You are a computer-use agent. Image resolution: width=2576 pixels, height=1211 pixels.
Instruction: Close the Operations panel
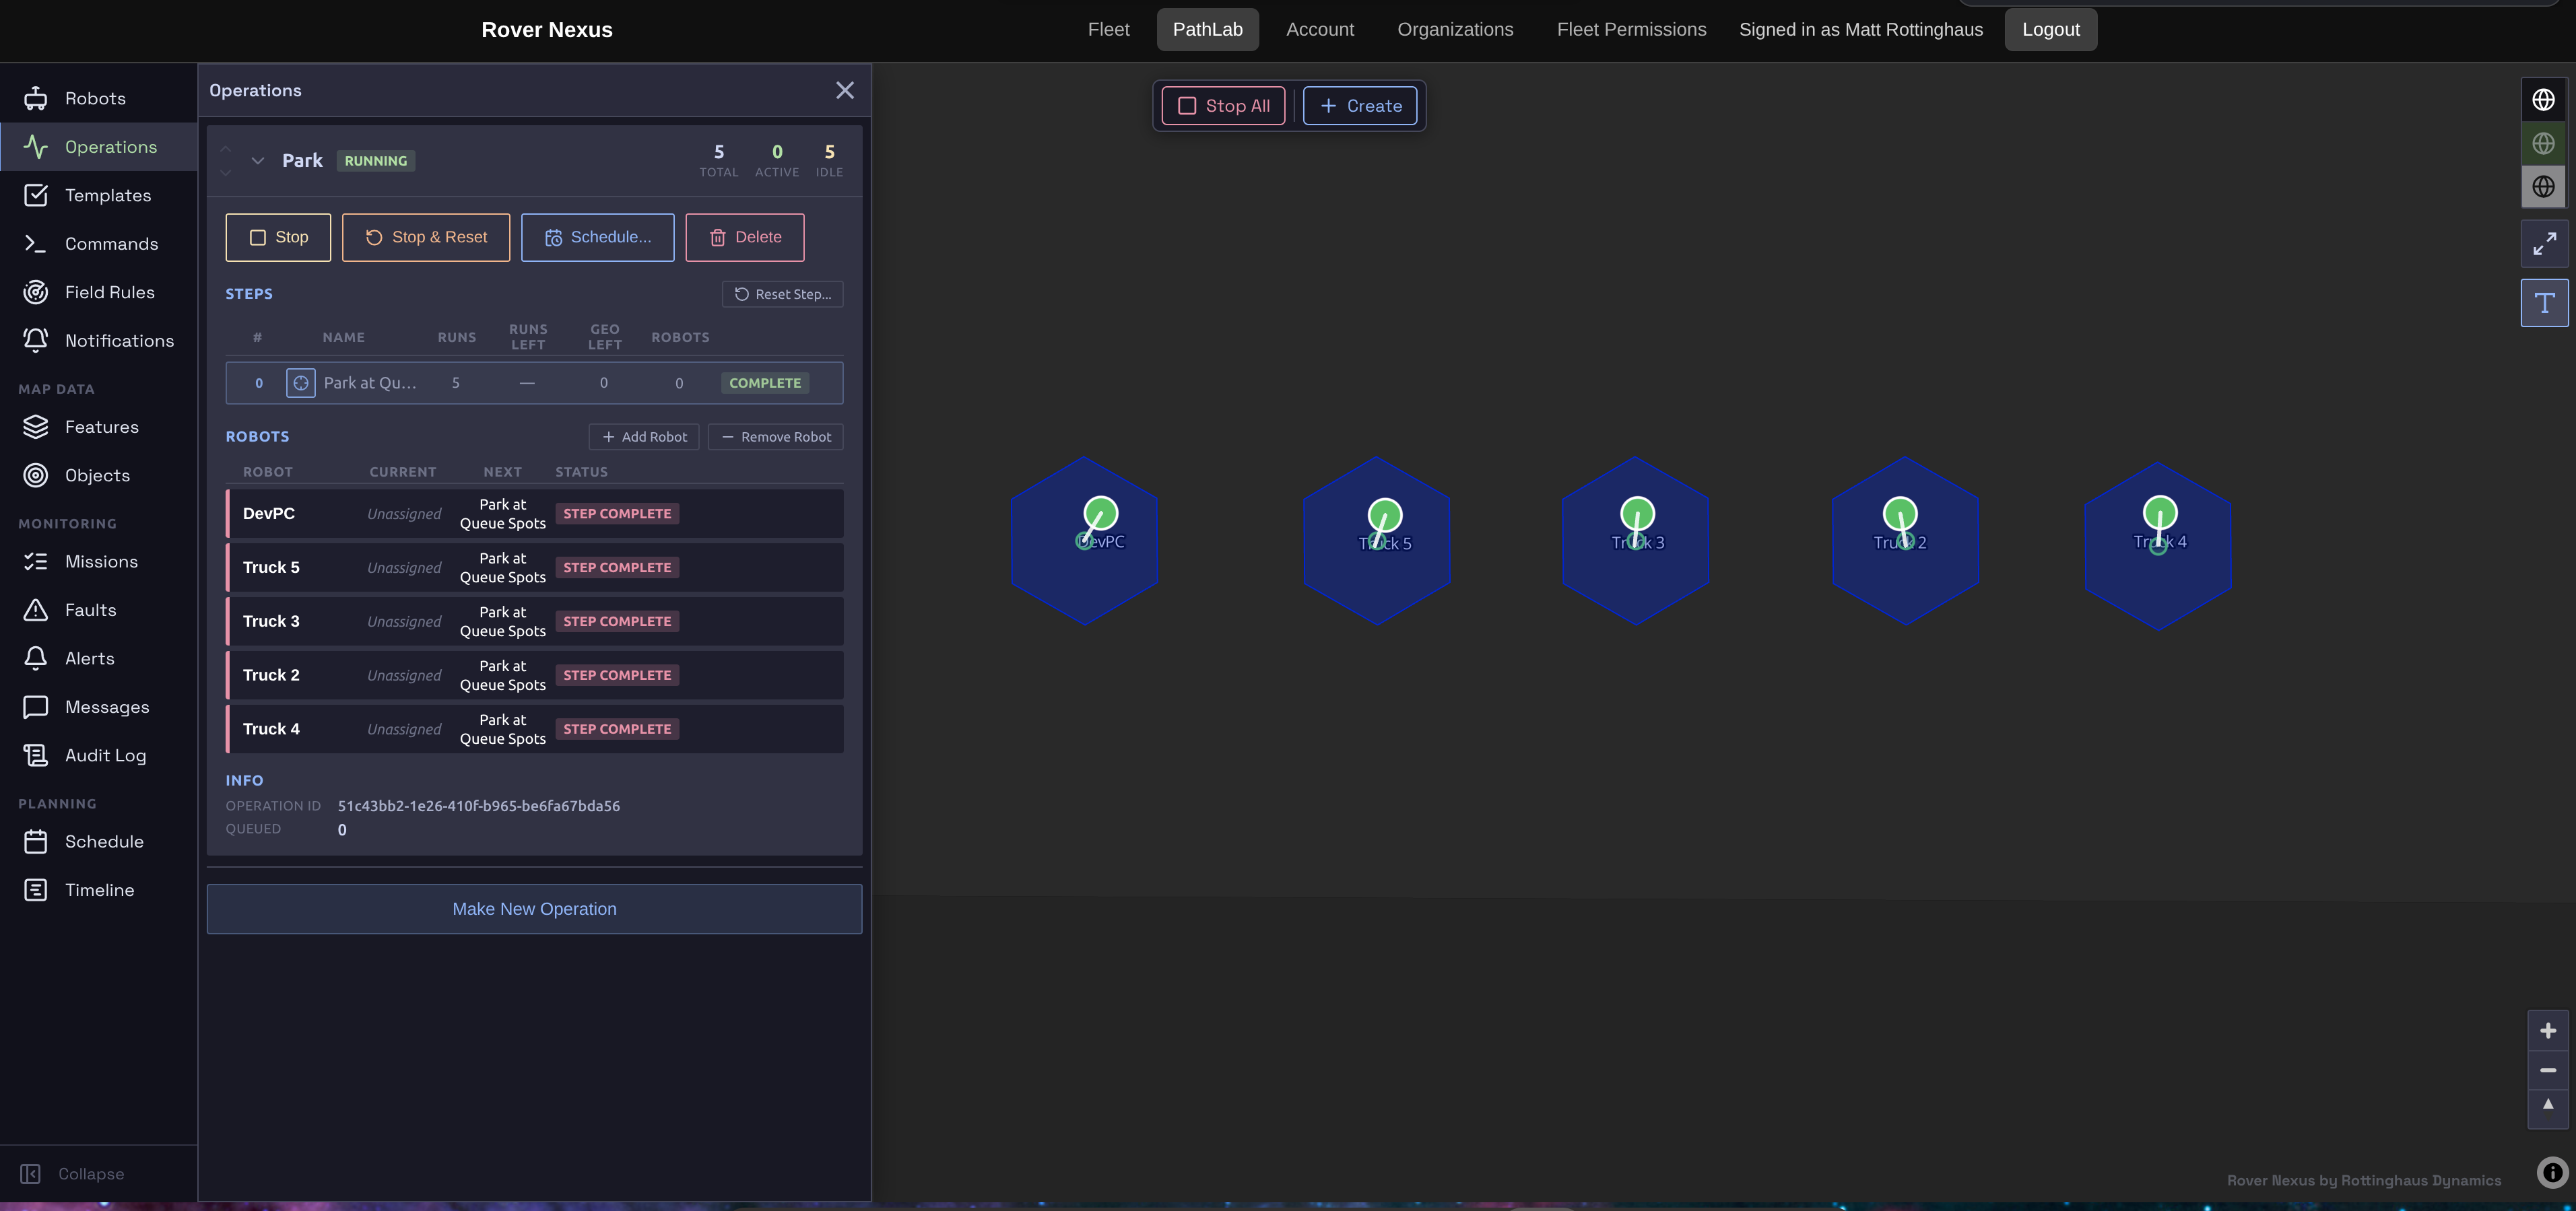pyautogui.click(x=845, y=91)
